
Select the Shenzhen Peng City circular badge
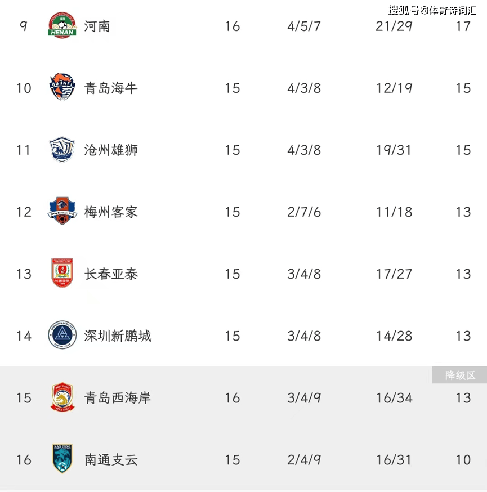62,335
